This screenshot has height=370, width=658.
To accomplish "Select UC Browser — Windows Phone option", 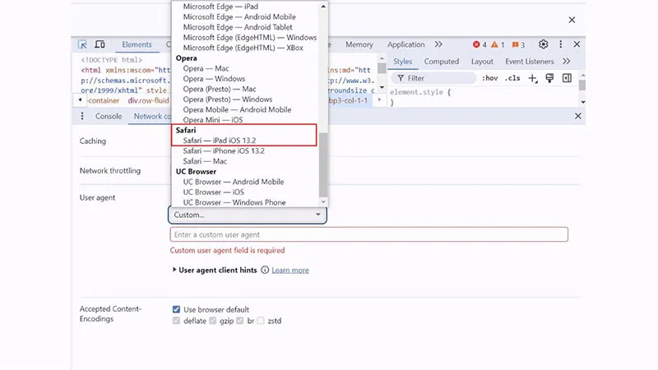I will [x=234, y=202].
